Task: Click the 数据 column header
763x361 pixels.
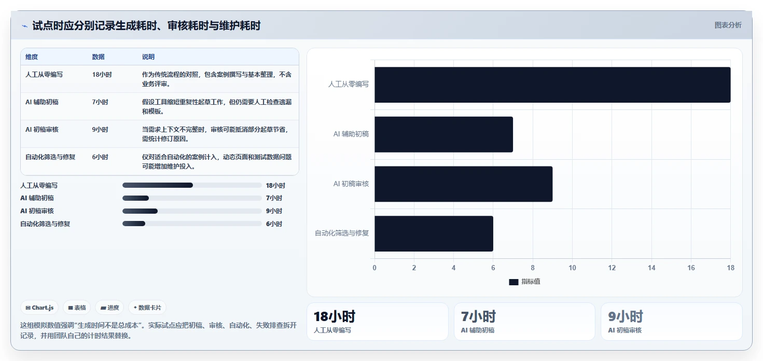Action: pos(99,57)
